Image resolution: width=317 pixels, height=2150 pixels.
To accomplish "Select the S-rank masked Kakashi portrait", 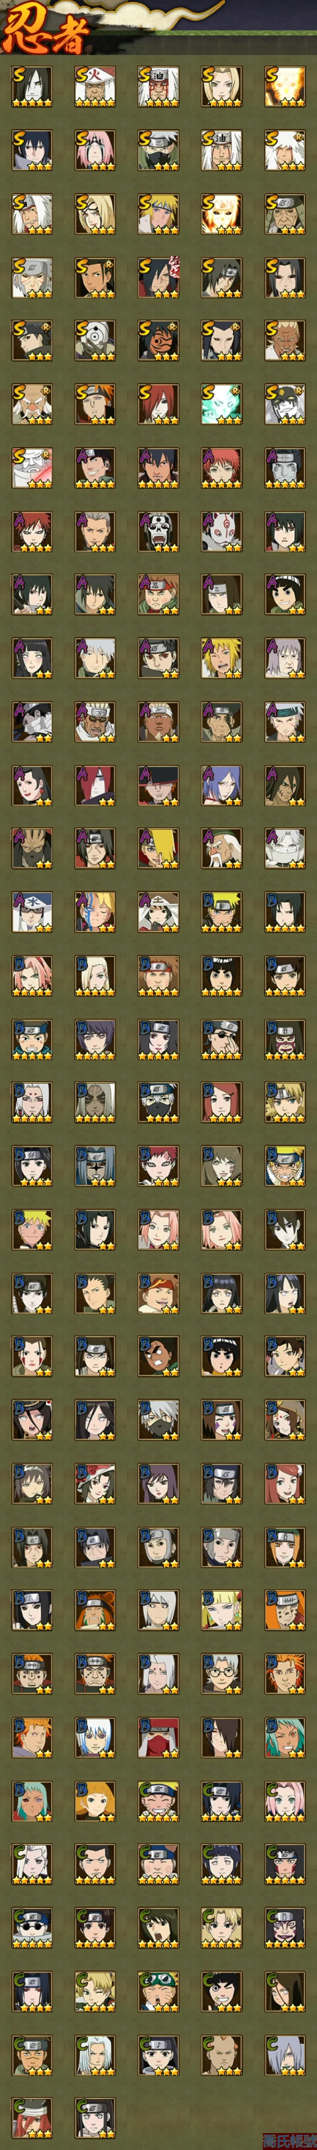I will 158,150.
